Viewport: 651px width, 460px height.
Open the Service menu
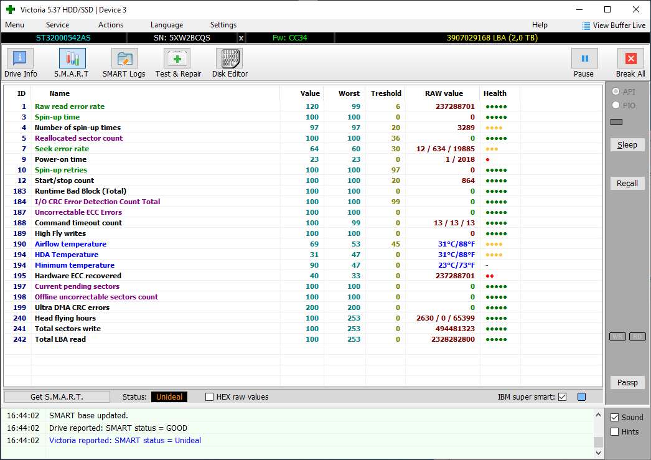pyautogui.click(x=57, y=25)
